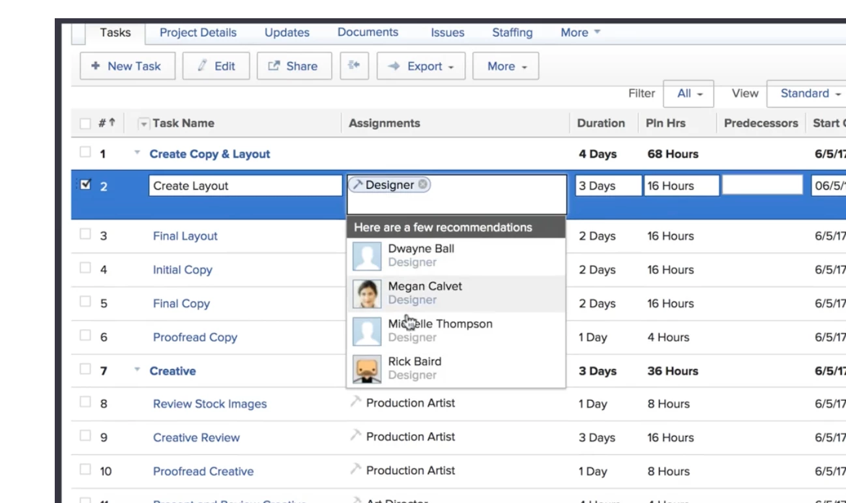Select Rick Baird's avatar in the recommendations

click(367, 369)
